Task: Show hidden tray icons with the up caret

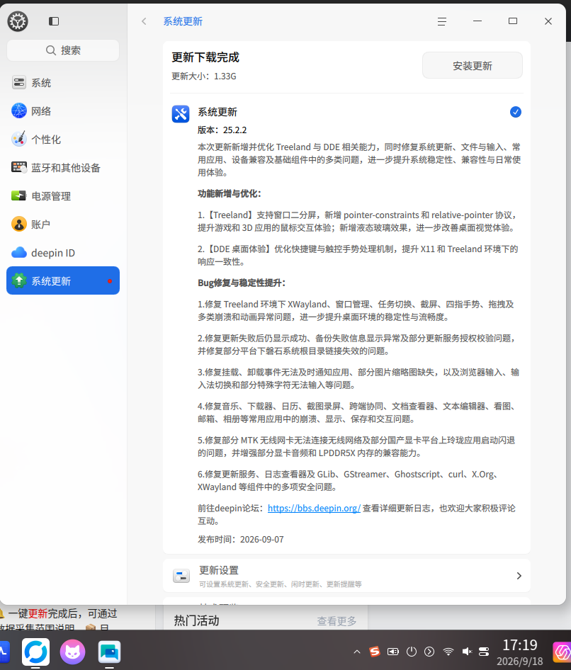Action: click(357, 652)
